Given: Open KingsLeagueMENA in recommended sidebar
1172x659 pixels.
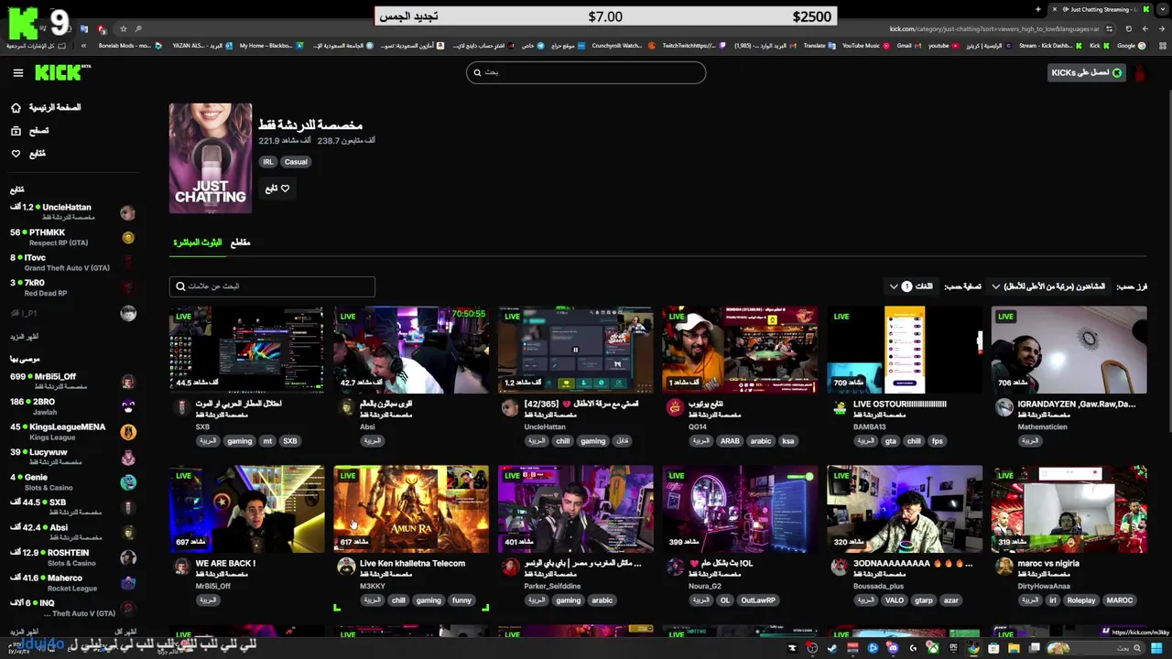Looking at the screenshot, I should (x=71, y=432).
